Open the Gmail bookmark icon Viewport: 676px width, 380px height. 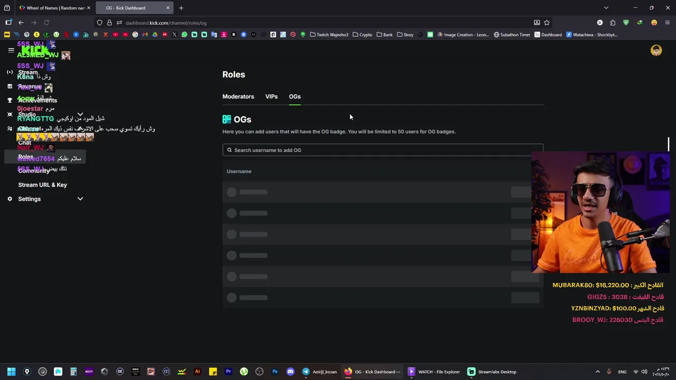[x=145, y=35]
